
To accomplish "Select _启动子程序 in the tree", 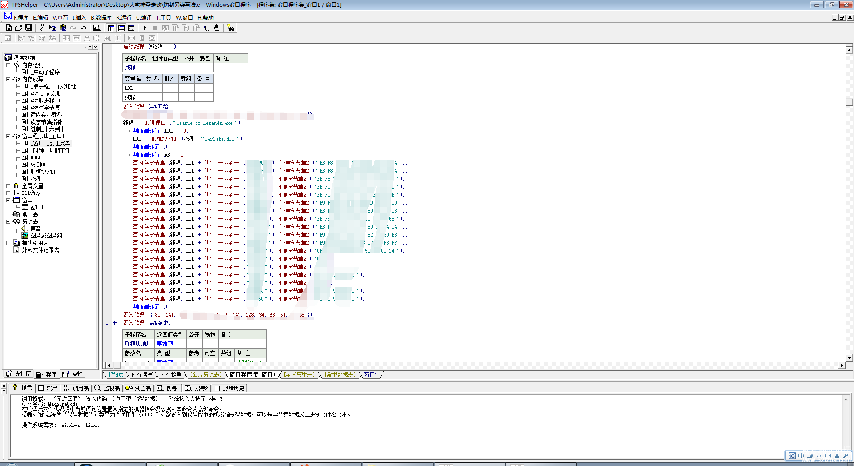I will pyautogui.click(x=45, y=72).
